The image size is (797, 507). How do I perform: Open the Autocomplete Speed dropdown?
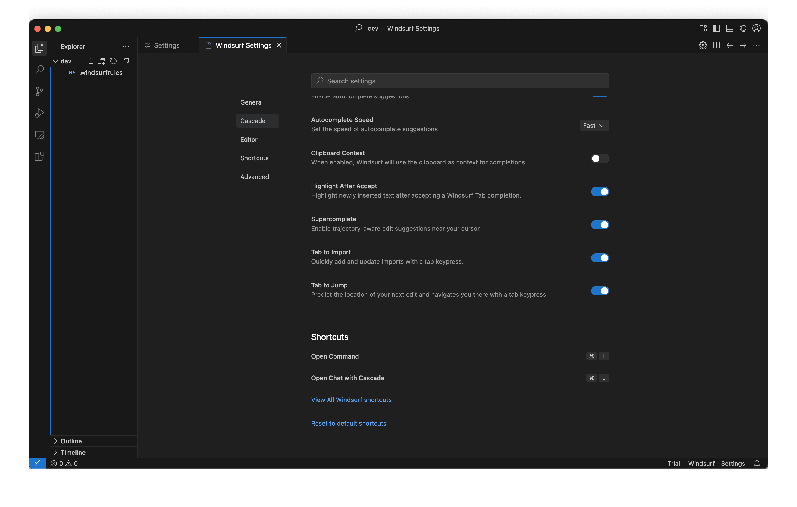(x=594, y=126)
